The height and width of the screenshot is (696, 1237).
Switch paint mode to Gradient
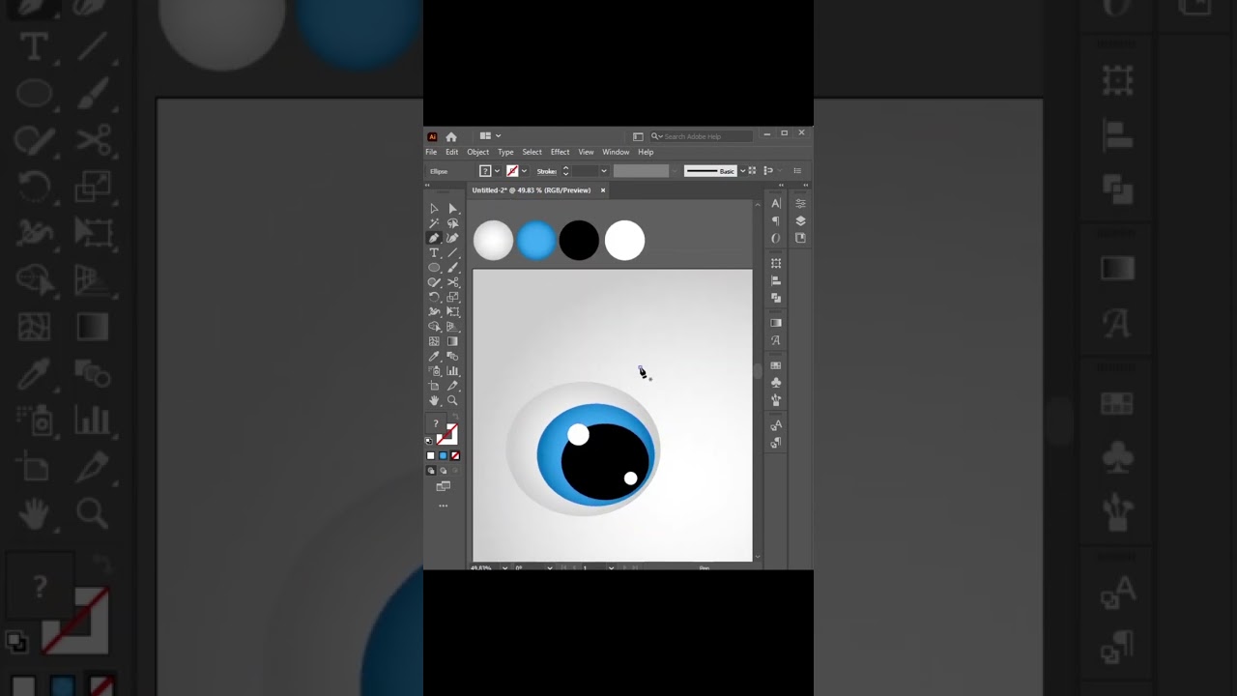tap(443, 455)
